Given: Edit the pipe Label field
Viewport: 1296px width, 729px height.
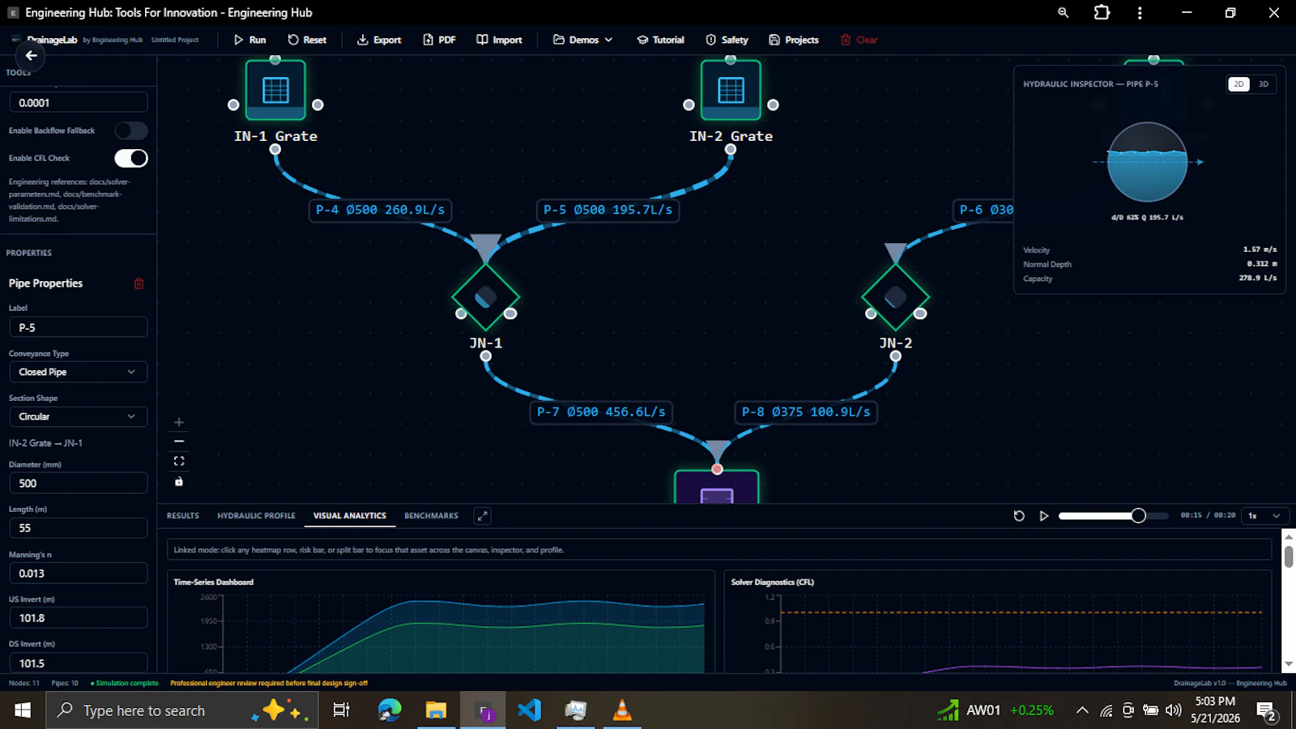Looking at the screenshot, I should 79,327.
